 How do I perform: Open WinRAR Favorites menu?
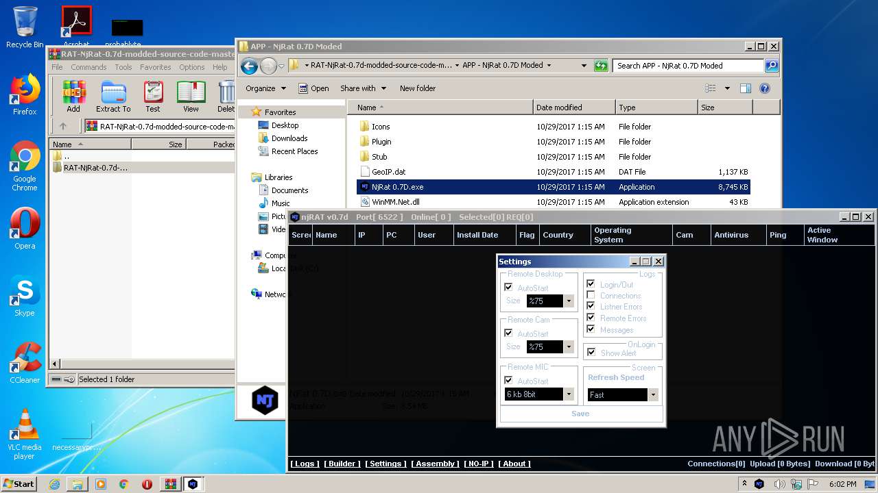coord(156,67)
